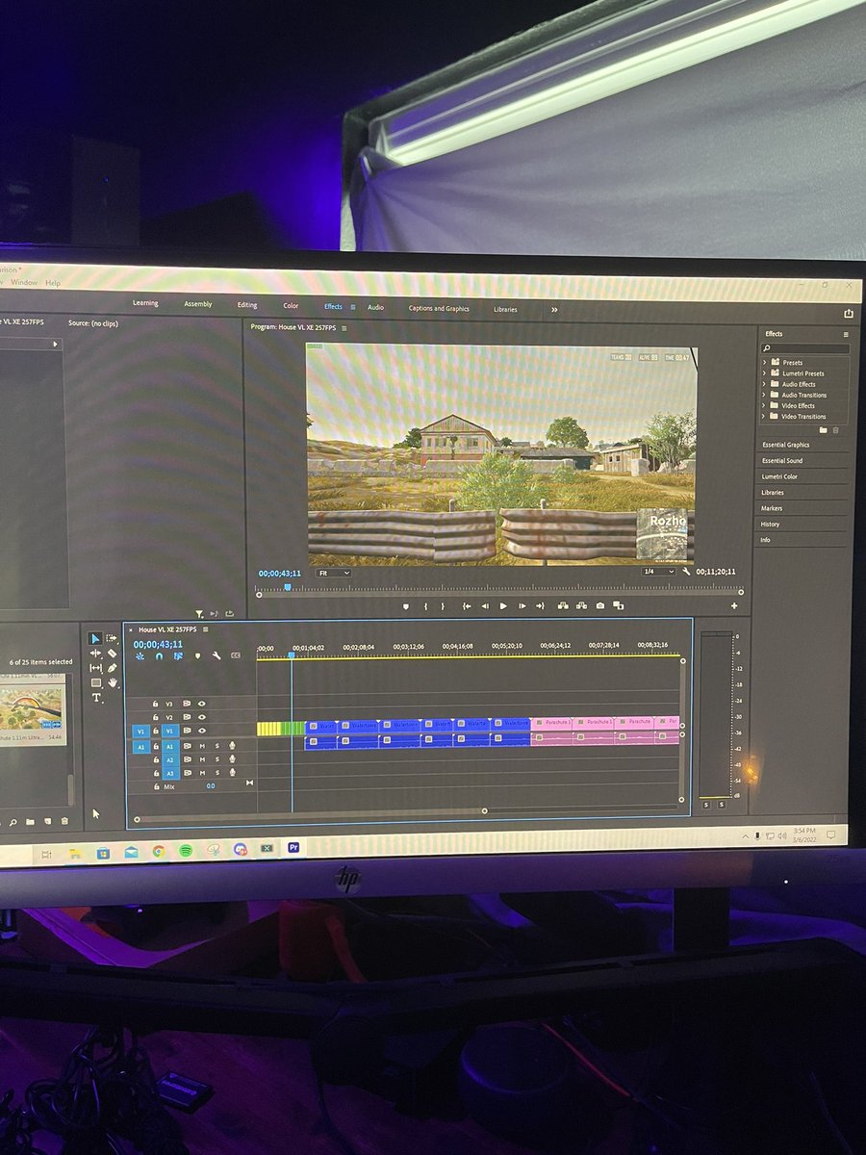
Task: Select the Pen tool
Action: (x=113, y=668)
